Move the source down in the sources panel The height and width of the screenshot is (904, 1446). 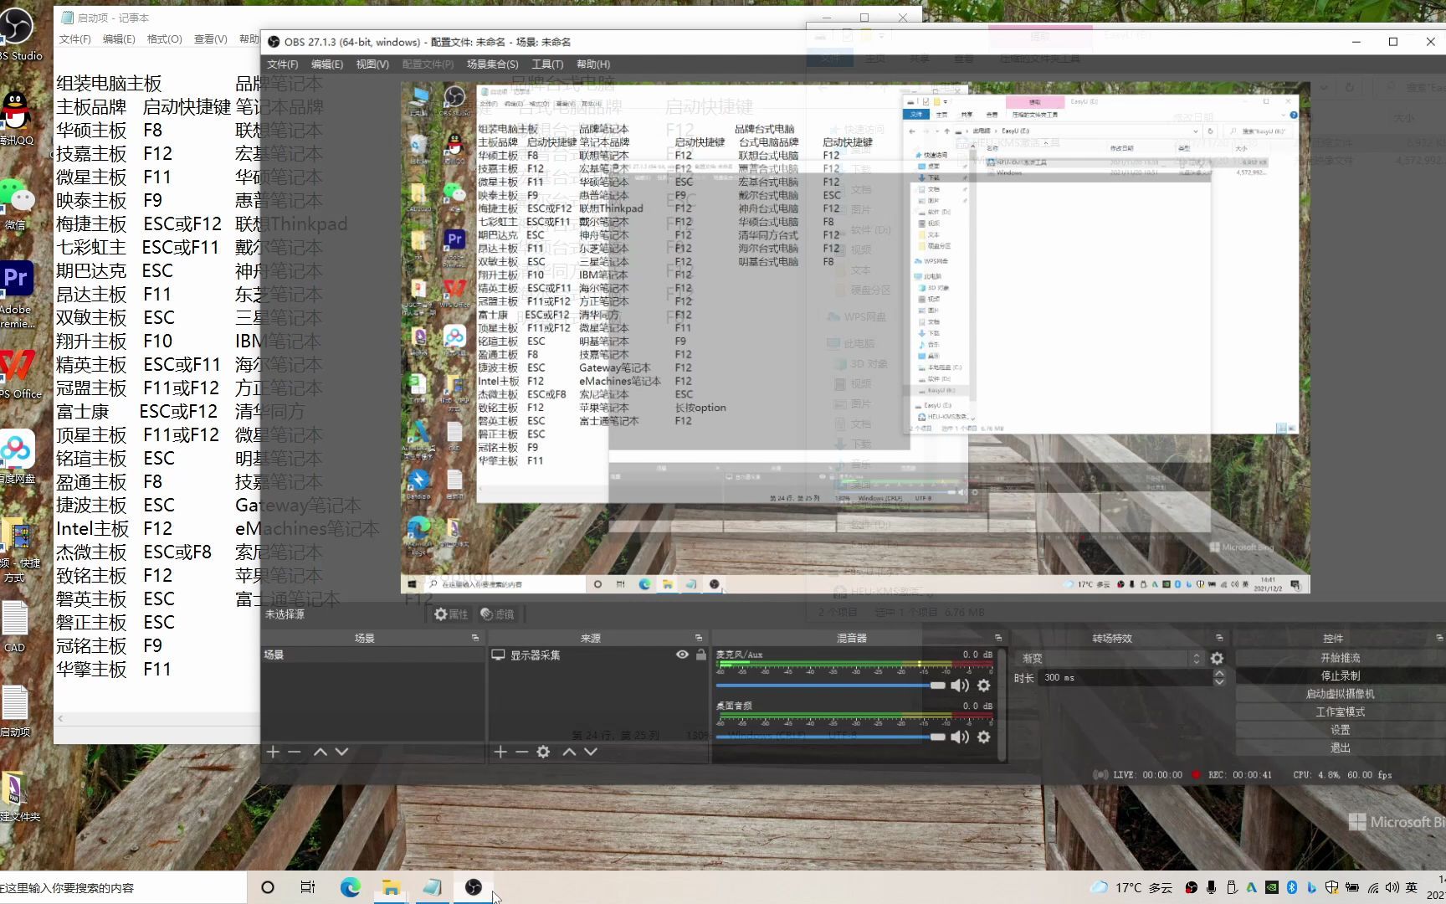pos(591,752)
